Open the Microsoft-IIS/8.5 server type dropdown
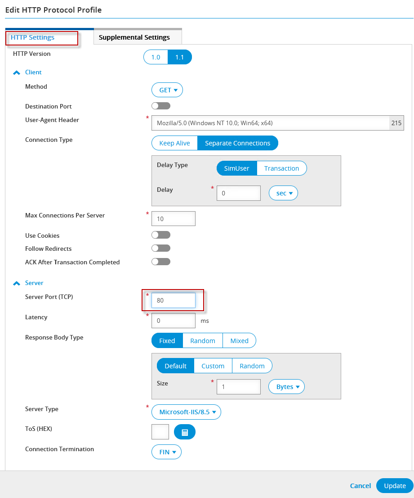 pos(186,412)
